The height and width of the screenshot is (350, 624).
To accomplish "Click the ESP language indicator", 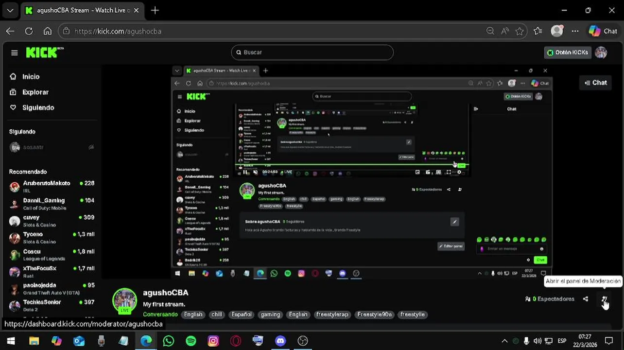I will [562, 341].
